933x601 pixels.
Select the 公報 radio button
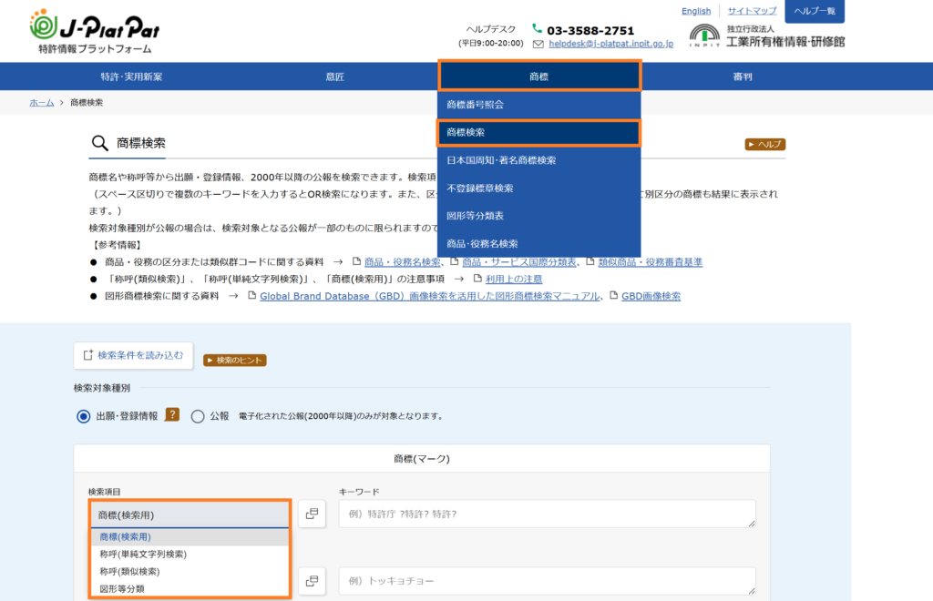pyautogui.click(x=196, y=417)
